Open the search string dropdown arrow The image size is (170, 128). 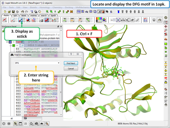pos(59,63)
